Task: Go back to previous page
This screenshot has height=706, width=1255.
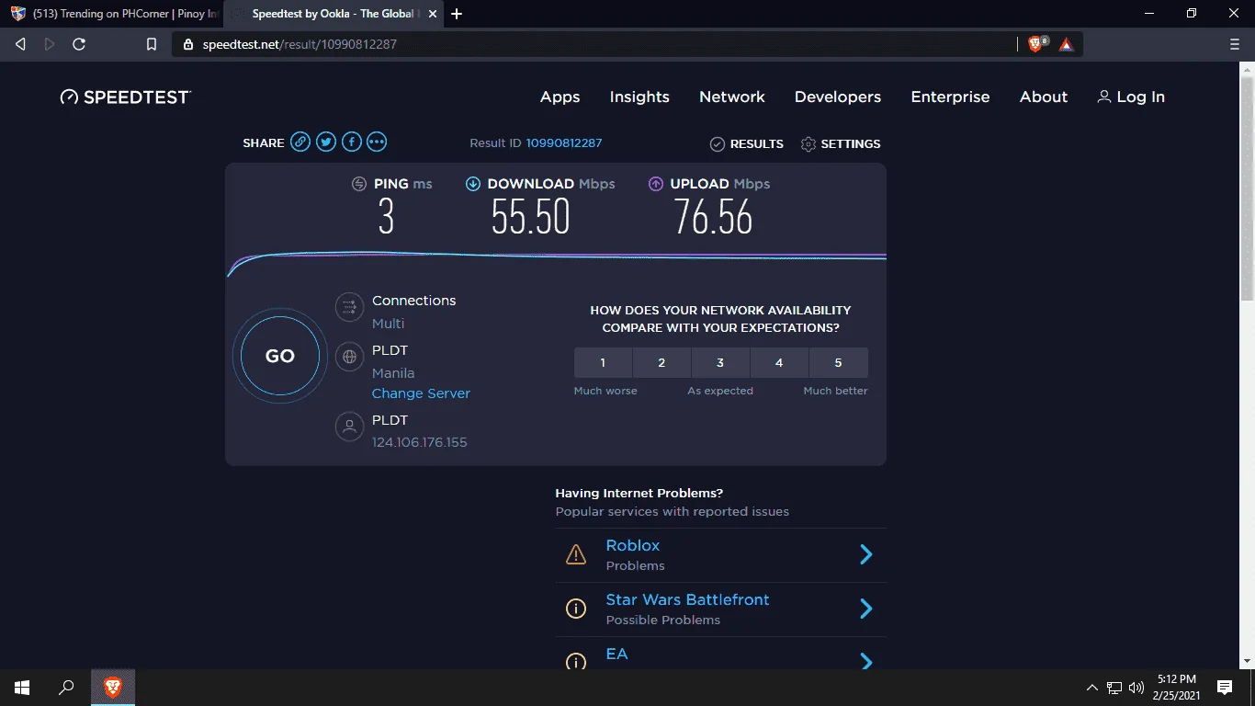Action: [20, 44]
